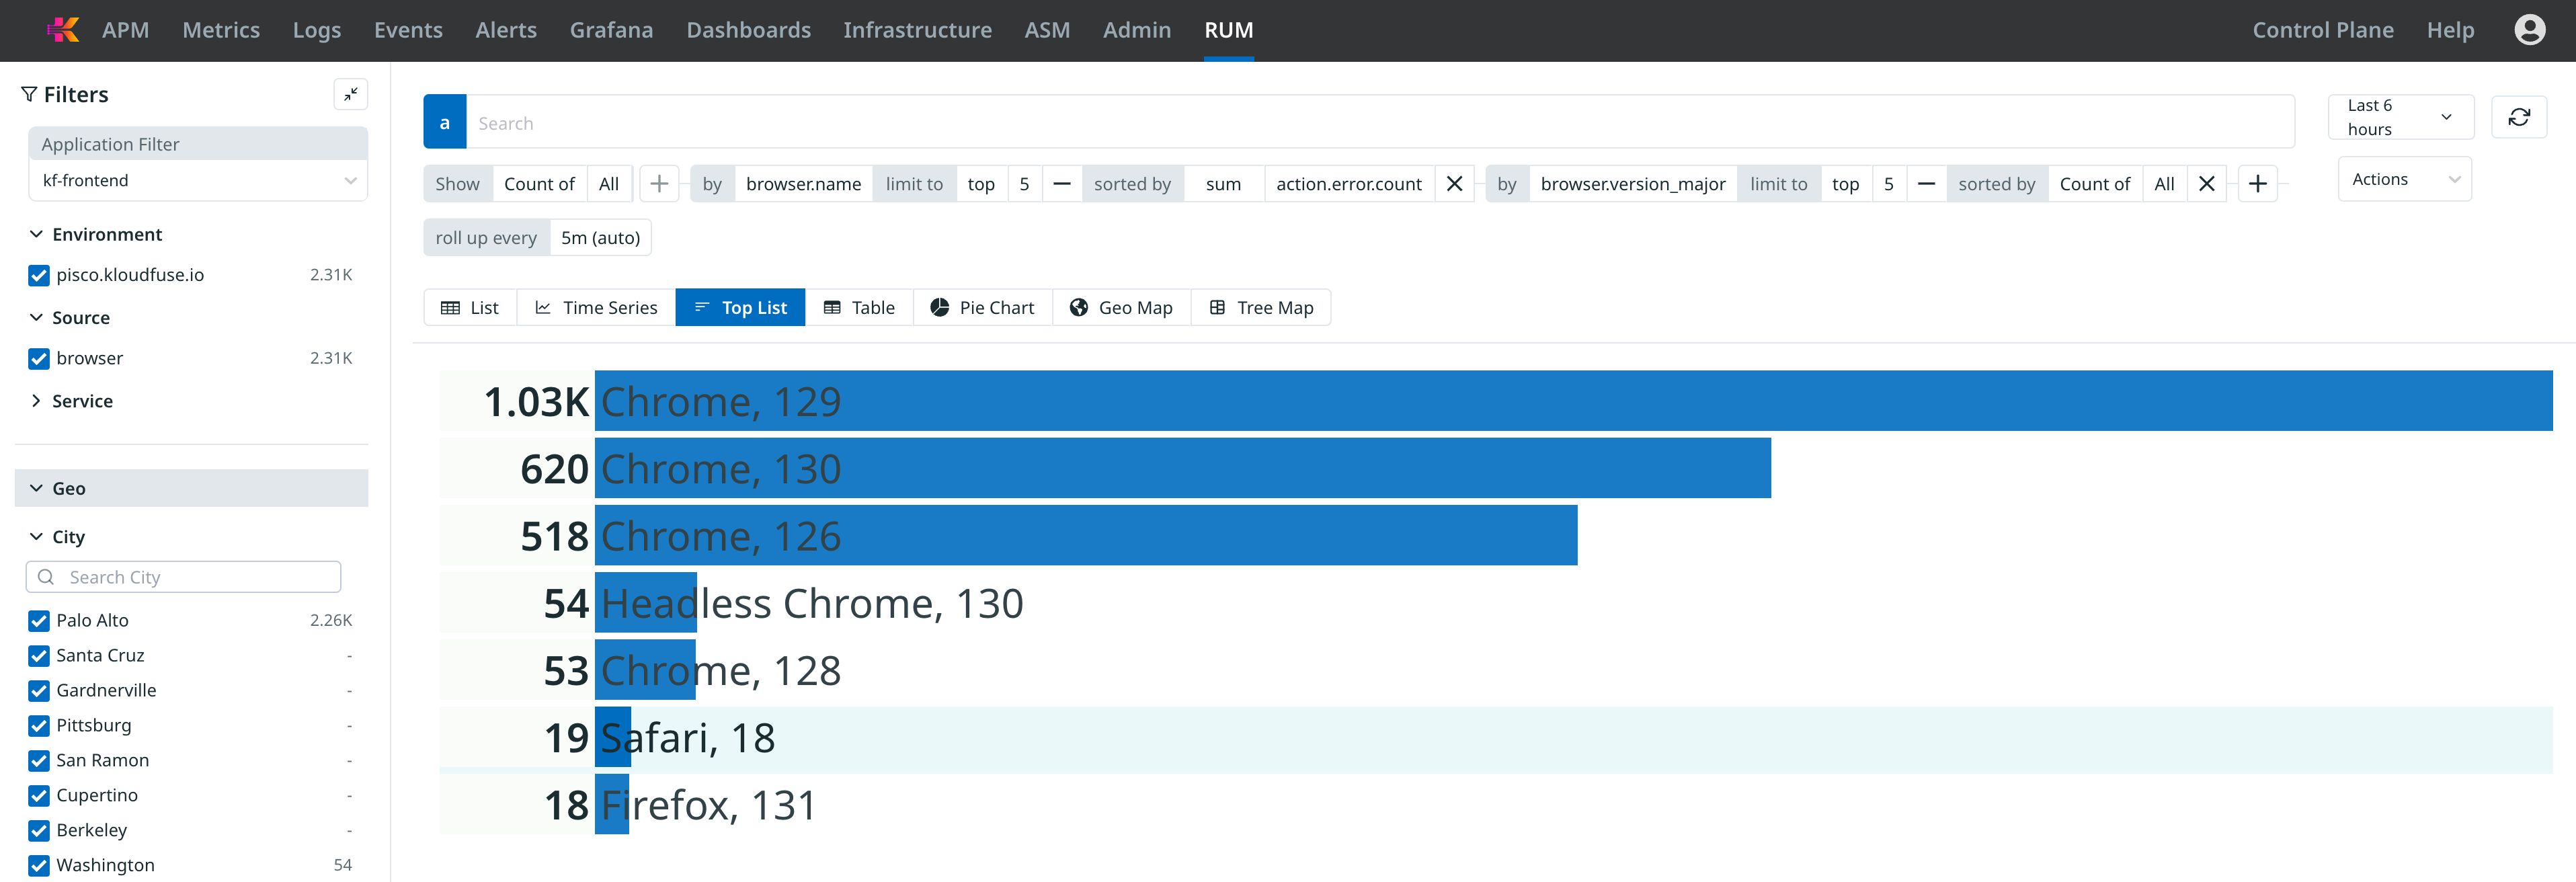Viewport: 2576px width, 882px height.
Task: Open the Dashboards menu in the top navigation
Action: (748, 30)
